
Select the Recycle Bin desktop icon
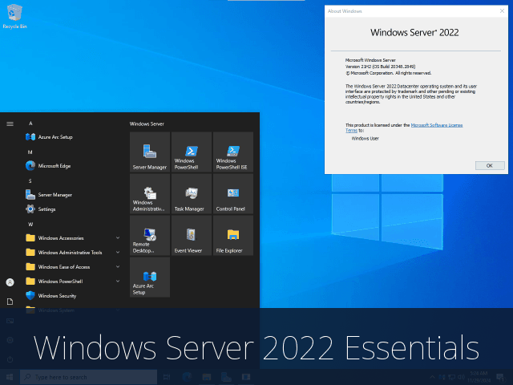click(x=14, y=16)
